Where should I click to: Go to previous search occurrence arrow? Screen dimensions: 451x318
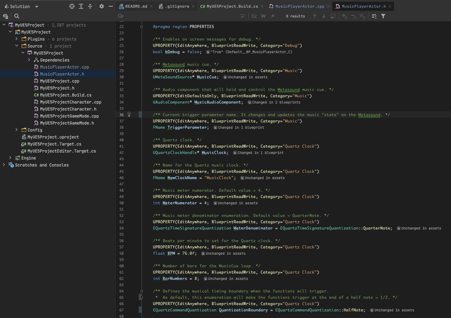[315, 16]
